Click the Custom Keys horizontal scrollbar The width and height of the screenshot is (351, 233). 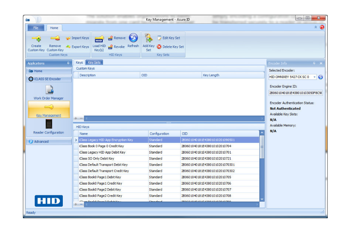pos(174,118)
